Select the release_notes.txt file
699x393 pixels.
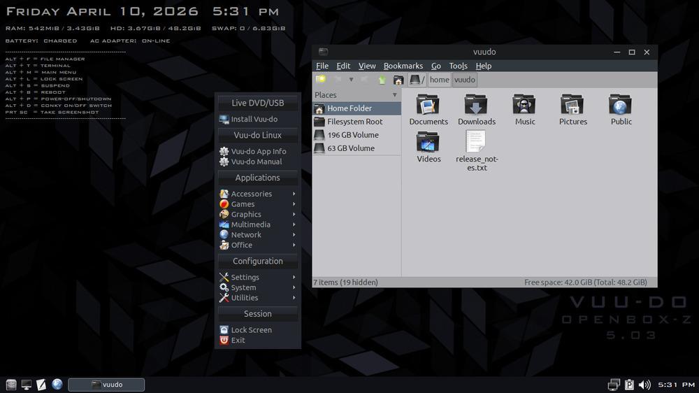point(476,143)
